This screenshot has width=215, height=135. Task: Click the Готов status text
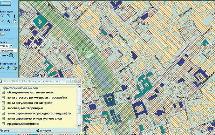5,131
